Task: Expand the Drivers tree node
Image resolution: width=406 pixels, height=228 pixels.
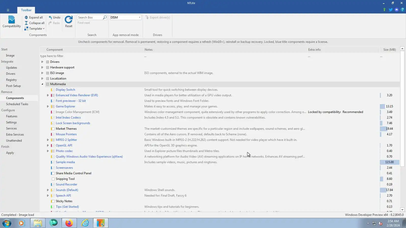Action: (42, 62)
